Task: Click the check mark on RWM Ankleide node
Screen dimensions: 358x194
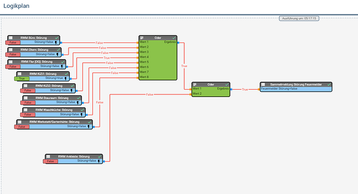Action: click(x=100, y=157)
